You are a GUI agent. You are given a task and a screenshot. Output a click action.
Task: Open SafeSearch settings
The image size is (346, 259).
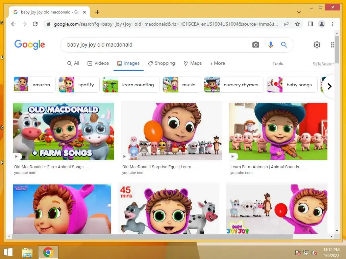tap(323, 64)
